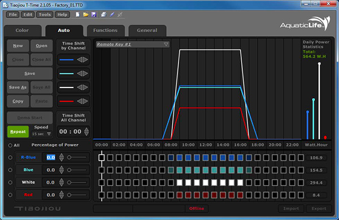Screen dimensions: 339x220
Task: Click the Export button
Action: (319, 209)
